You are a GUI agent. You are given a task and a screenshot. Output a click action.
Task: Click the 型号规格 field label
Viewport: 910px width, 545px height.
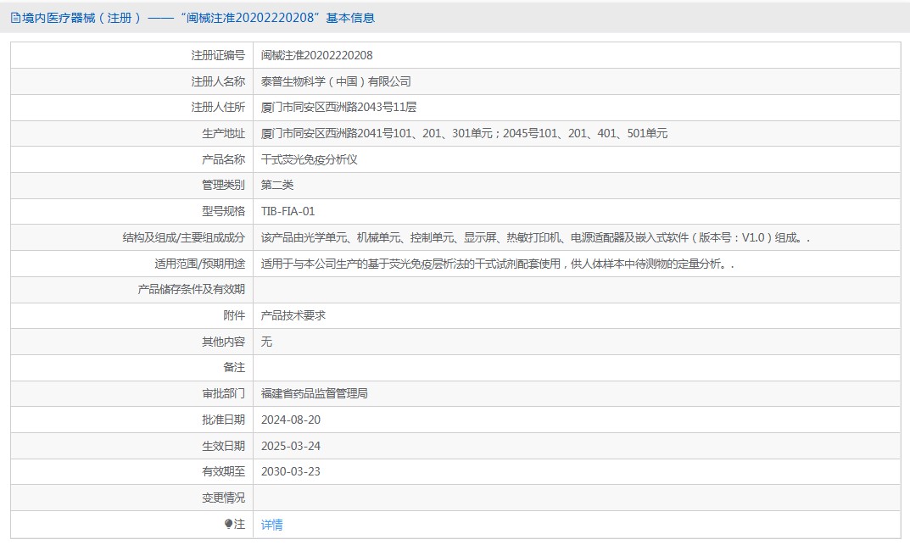pyautogui.click(x=223, y=212)
